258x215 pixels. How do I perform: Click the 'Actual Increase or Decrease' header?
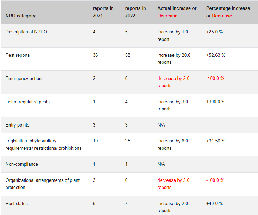[x=177, y=12]
